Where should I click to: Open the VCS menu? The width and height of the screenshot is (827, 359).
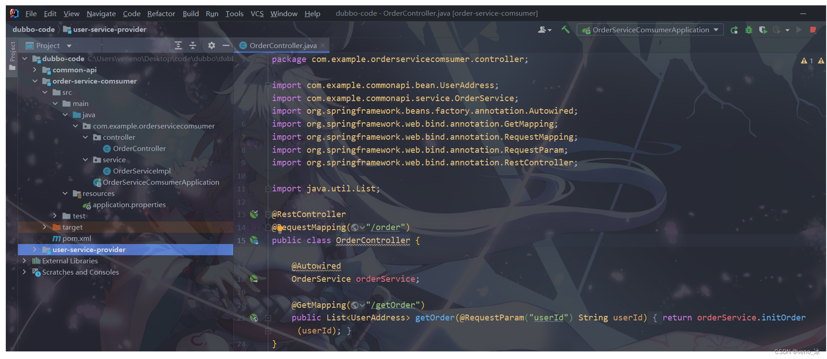[257, 14]
